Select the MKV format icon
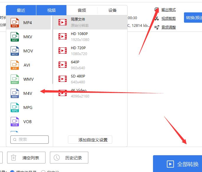This screenshot has width=202, height=172. coord(15,37)
